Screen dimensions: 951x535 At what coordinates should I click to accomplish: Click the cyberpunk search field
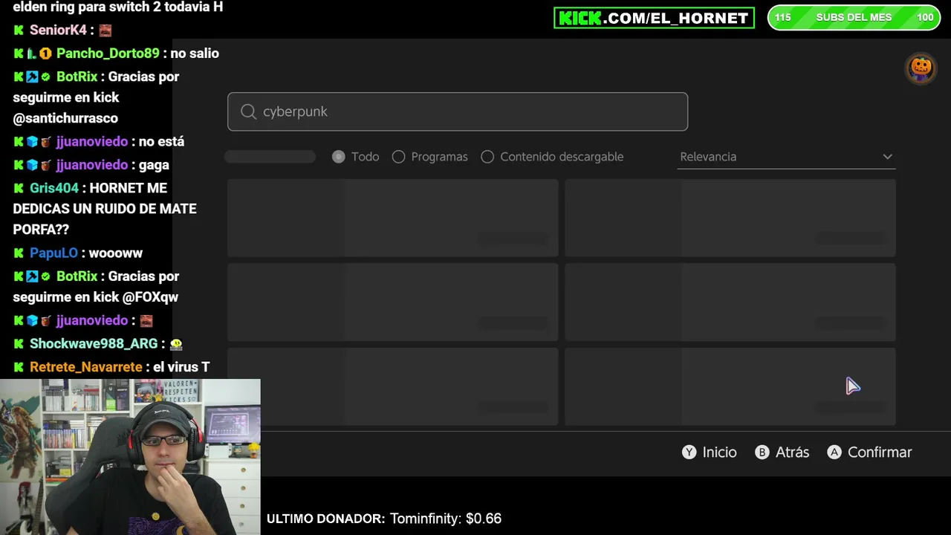pyautogui.click(x=458, y=111)
